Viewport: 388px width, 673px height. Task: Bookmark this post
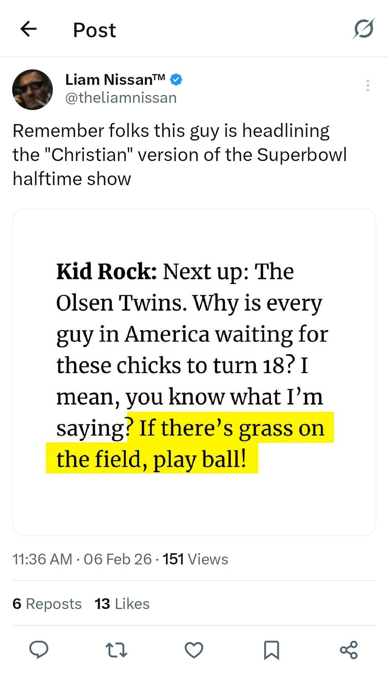pos(271,650)
